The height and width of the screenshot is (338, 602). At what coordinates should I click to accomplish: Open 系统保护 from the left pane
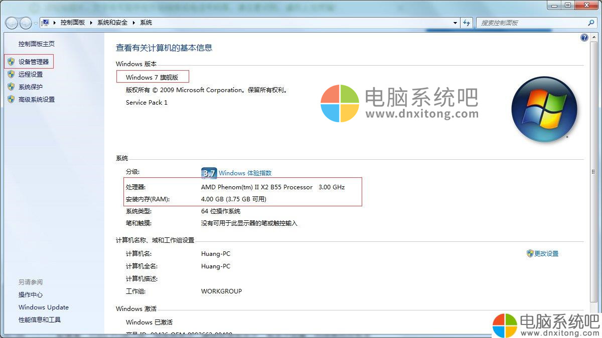coord(31,87)
